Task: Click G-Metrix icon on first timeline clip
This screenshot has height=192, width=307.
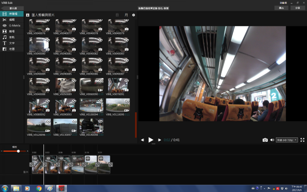Action: click(35, 158)
